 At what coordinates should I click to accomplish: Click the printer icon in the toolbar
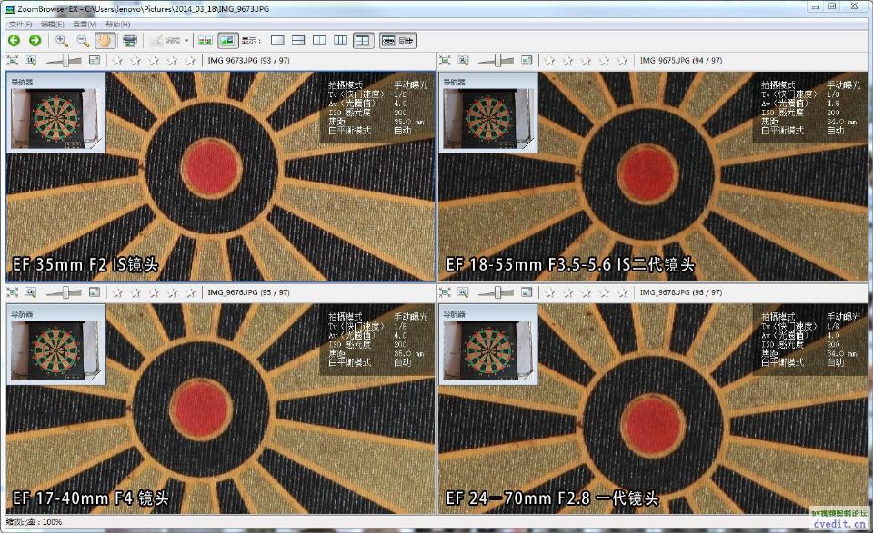pyautogui.click(x=130, y=40)
